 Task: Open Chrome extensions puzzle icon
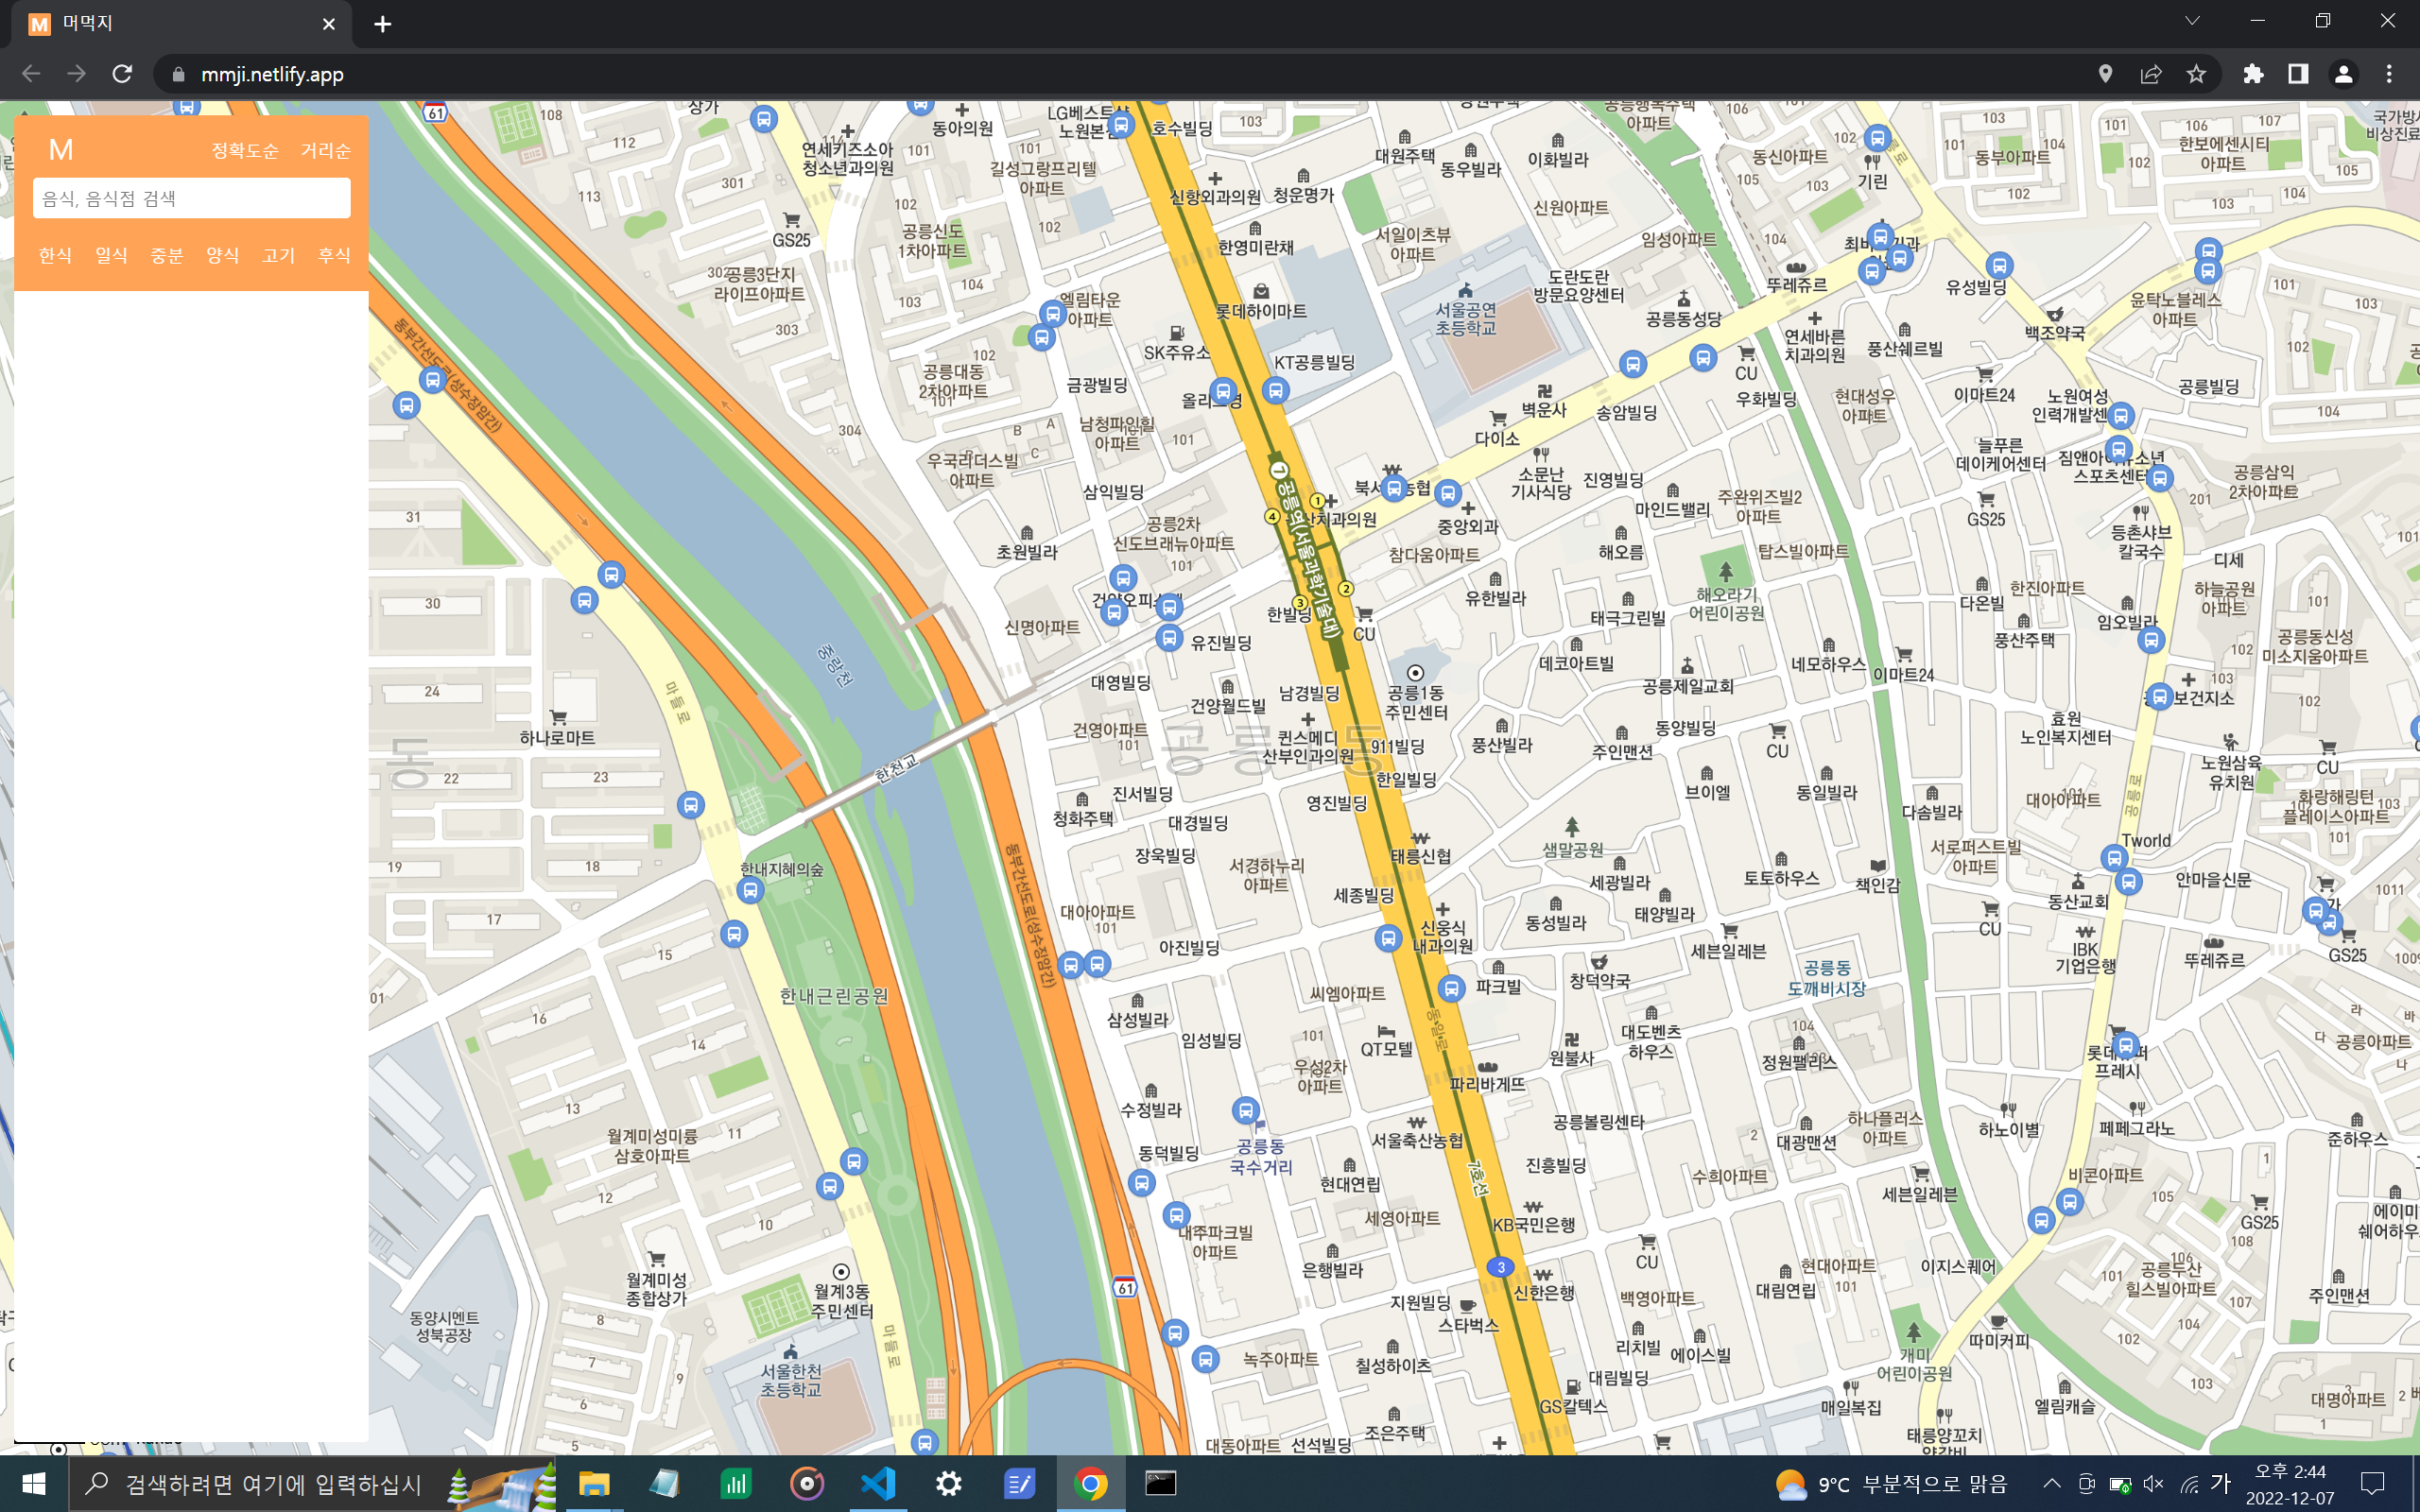[x=2253, y=74]
